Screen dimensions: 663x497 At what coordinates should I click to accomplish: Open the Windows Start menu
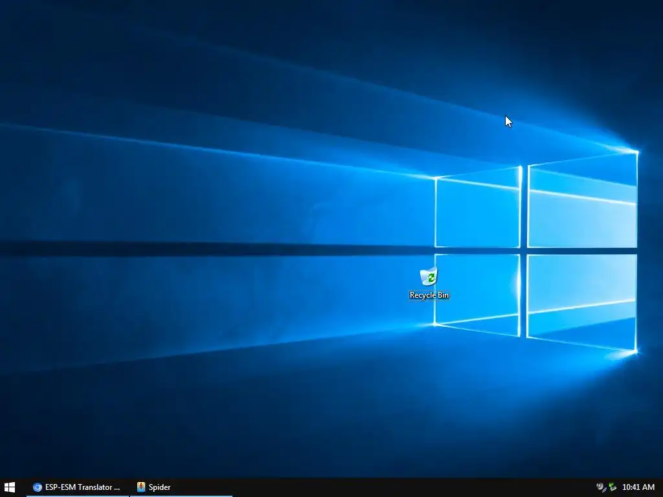(9, 487)
